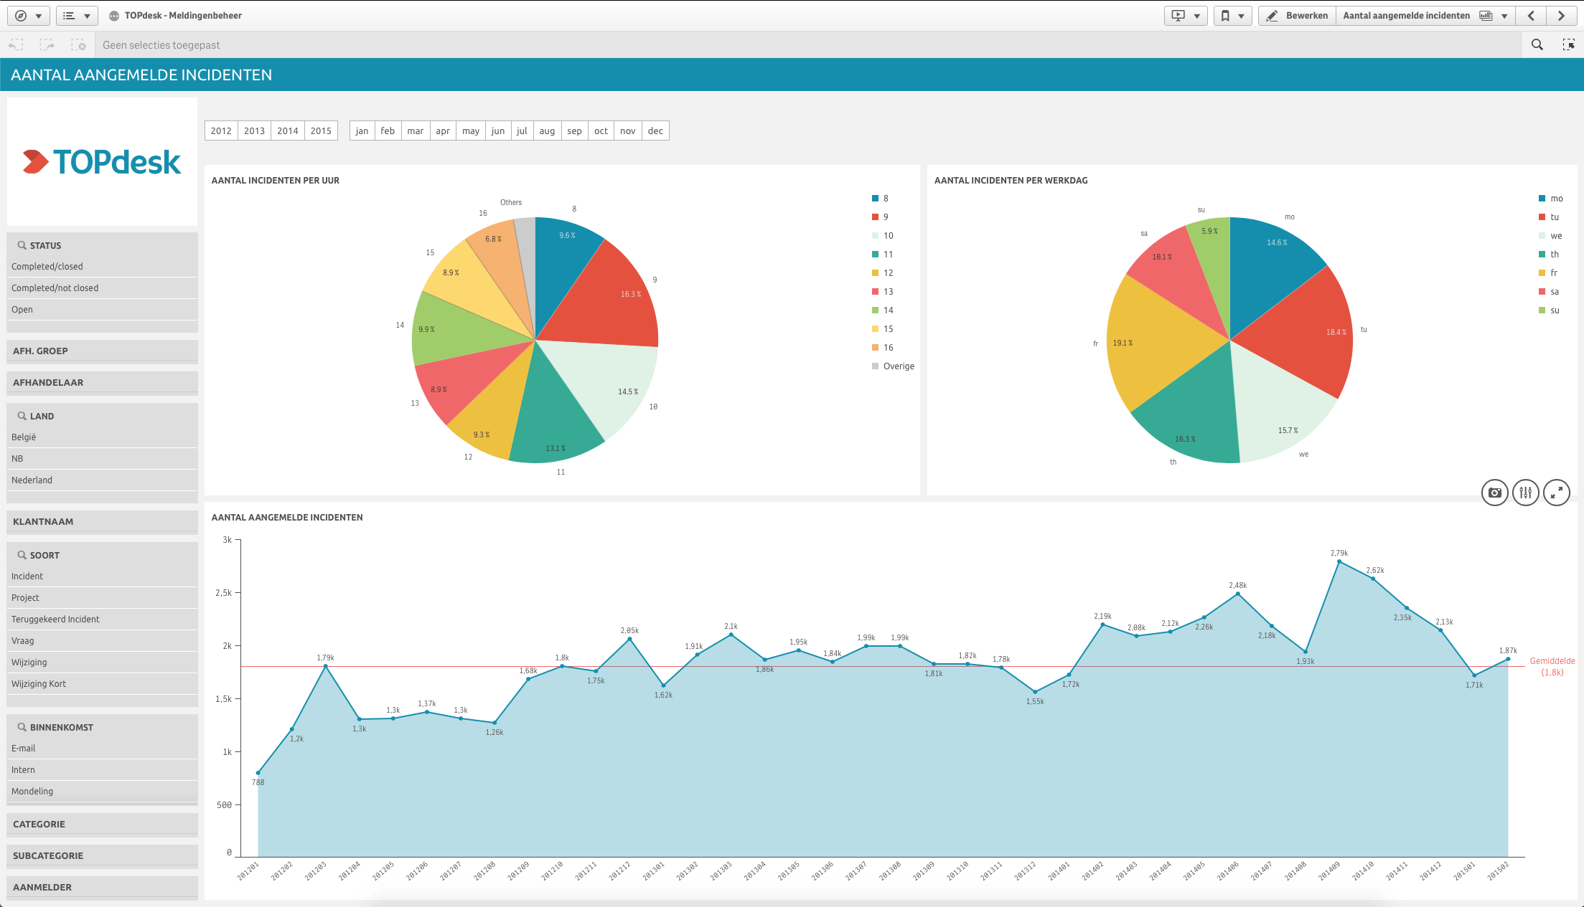1584x907 pixels.
Task: Expand the chart to full screen
Action: (x=1557, y=493)
